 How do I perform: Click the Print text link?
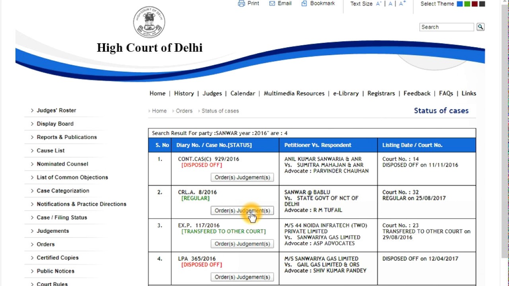click(x=253, y=3)
